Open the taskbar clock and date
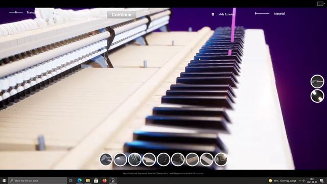Screen dimensions: 327x184 tap(312, 180)
